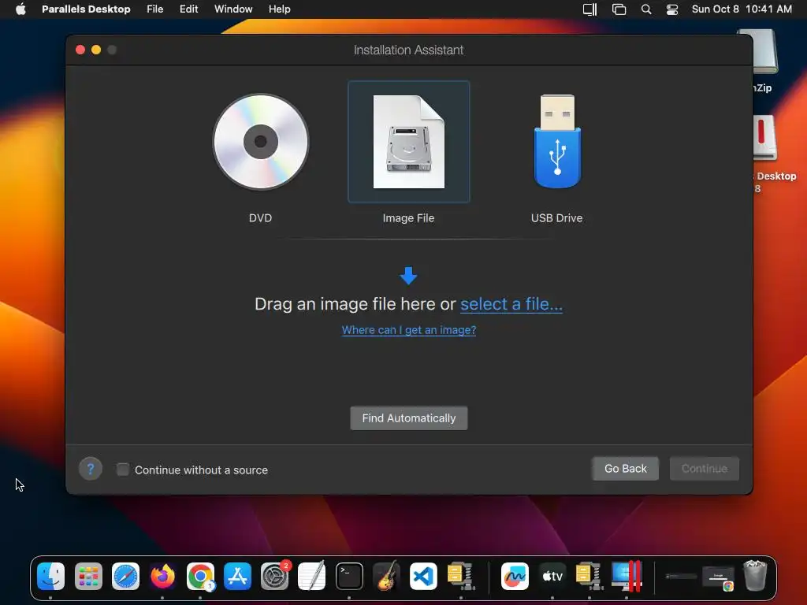
Task: Close the Installation Assistant window
Action: point(80,50)
